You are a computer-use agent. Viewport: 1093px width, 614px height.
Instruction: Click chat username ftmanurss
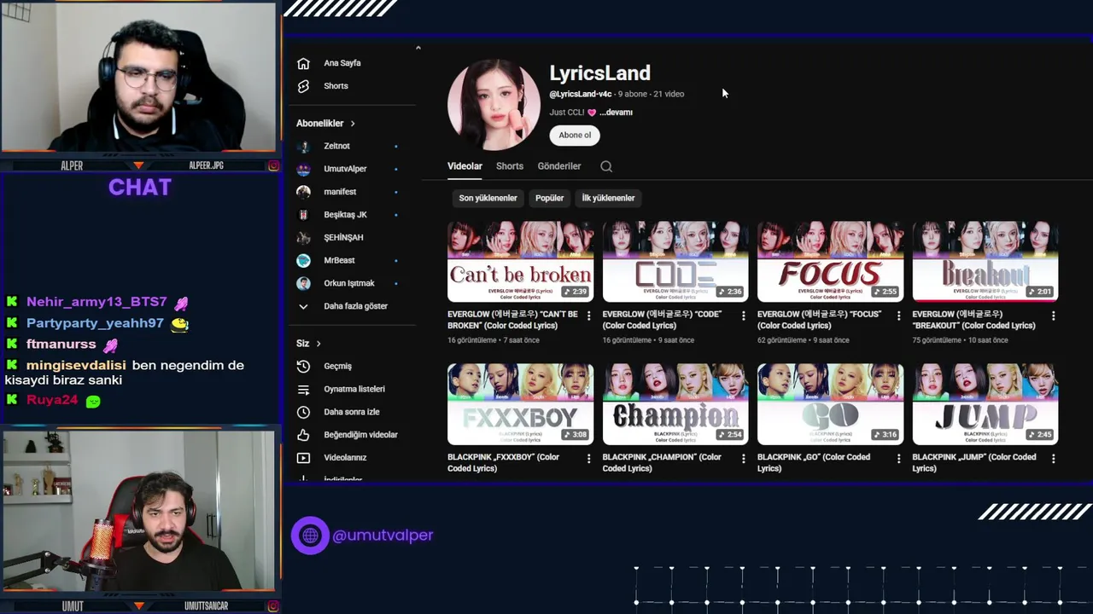click(x=61, y=345)
